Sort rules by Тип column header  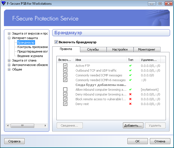(133, 60)
